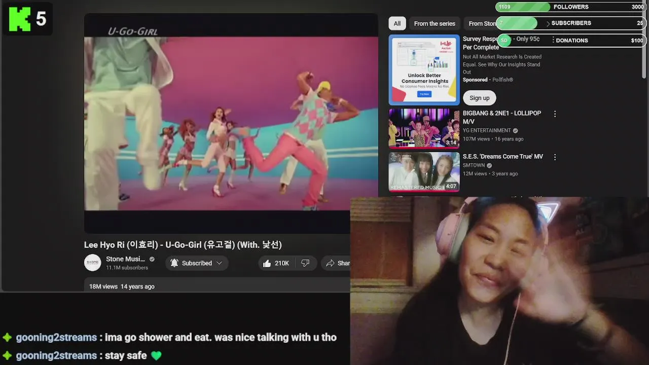
Task: Click S.E.S. 'Dreams Come True' MV title
Action: point(503,157)
